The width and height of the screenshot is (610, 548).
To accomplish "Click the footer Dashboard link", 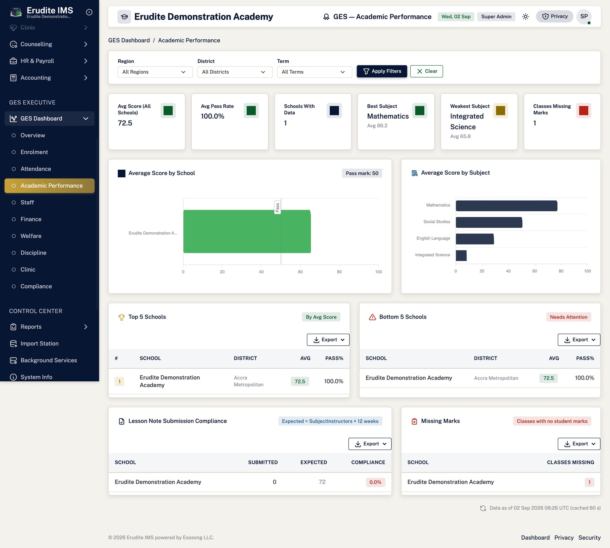I will tap(535, 538).
